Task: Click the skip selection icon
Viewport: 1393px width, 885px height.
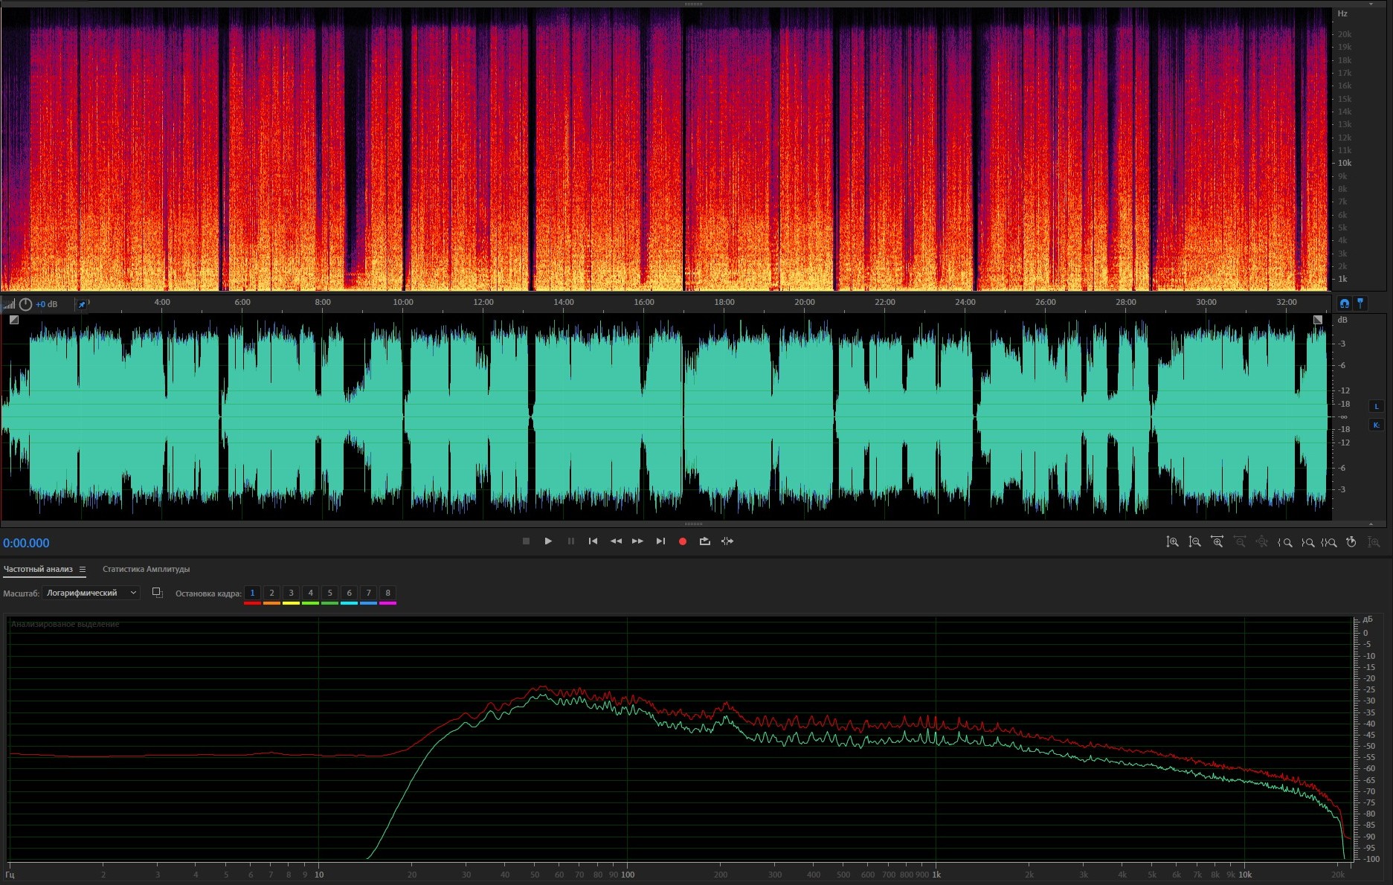Action: pos(727,541)
